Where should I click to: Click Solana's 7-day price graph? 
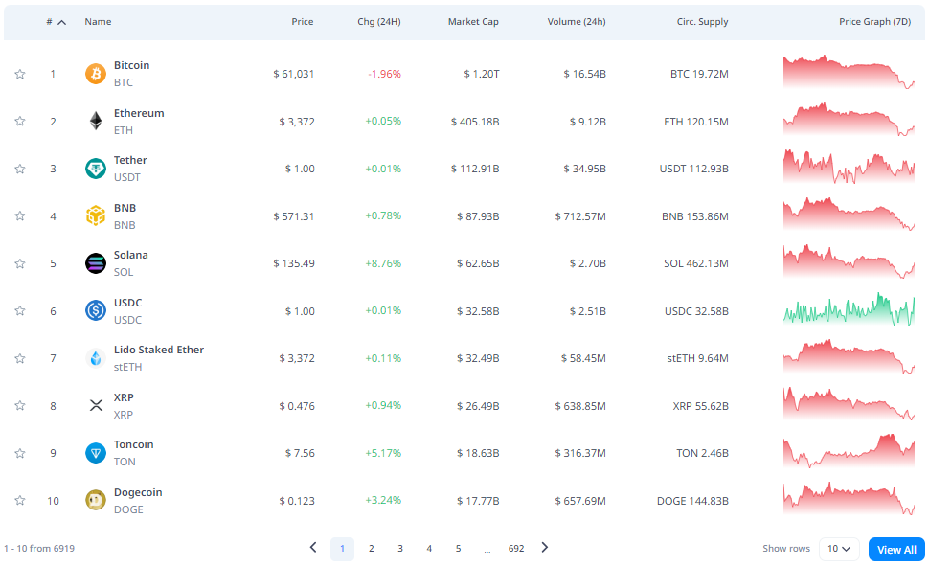point(849,263)
